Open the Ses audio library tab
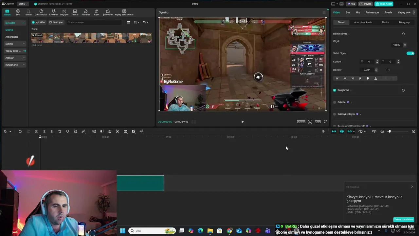This screenshot has height=236, width=419. (x=18, y=12)
